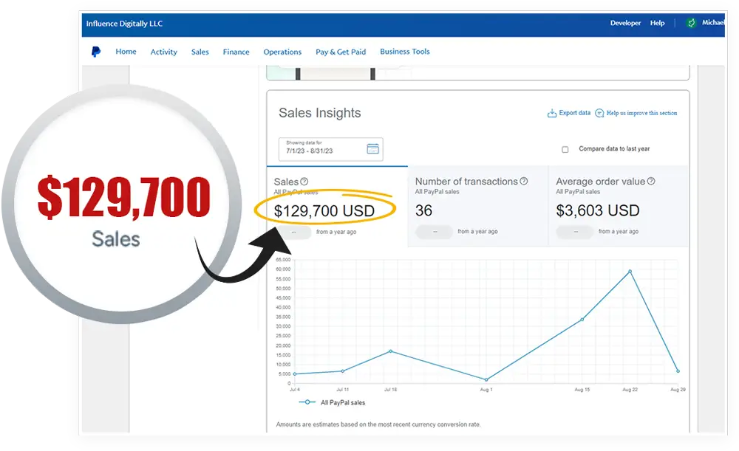Click the feedback chat bubble icon
This screenshot has height=451, width=739.
599,113
